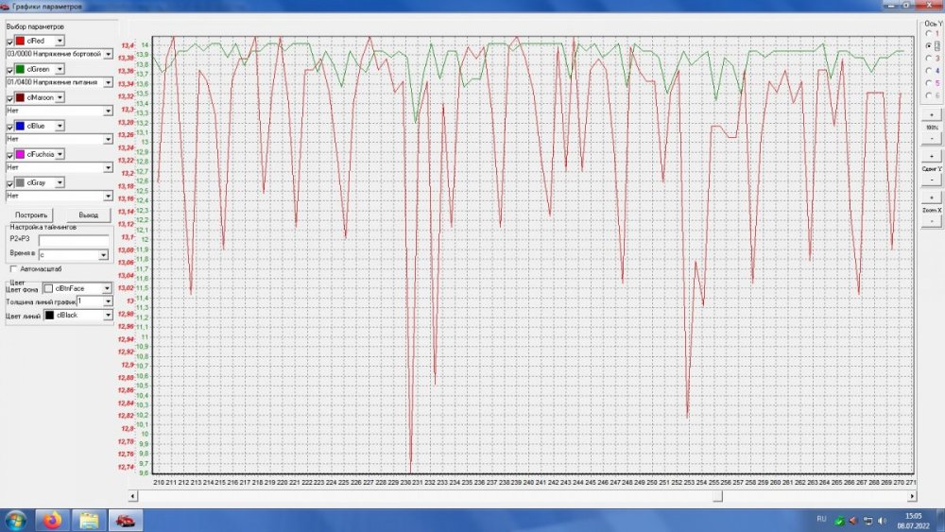Screen dimensions: 945x532
Task: Click the green color swatch of clGreen
Action: pyautogui.click(x=20, y=69)
